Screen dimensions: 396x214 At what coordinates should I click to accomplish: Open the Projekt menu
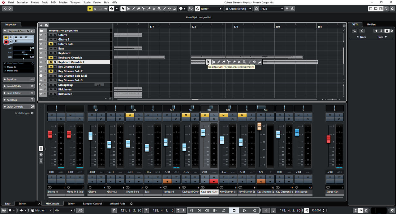pyautogui.click(x=35, y=2)
